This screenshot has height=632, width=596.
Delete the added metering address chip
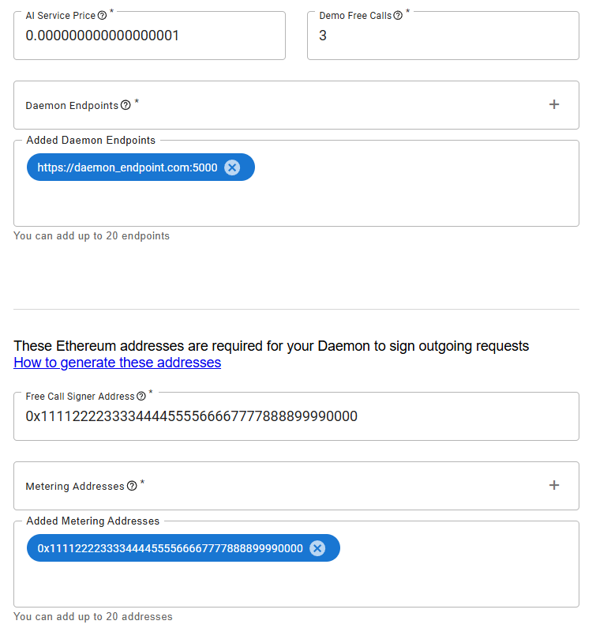click(x=317, y=548)
